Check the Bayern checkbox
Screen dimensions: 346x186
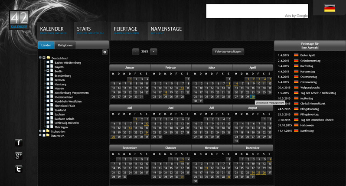coord(48,67)
